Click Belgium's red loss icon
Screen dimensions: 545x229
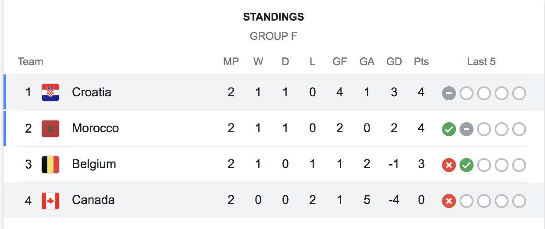(x=449, y=165)
